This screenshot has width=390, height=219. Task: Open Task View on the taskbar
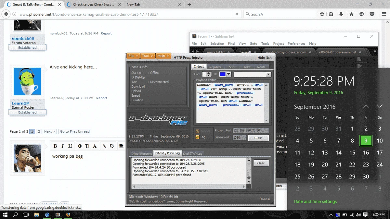(x=26, y=215)
